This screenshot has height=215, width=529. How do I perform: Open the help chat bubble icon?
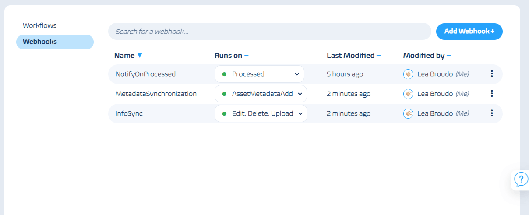coord(521,179)
